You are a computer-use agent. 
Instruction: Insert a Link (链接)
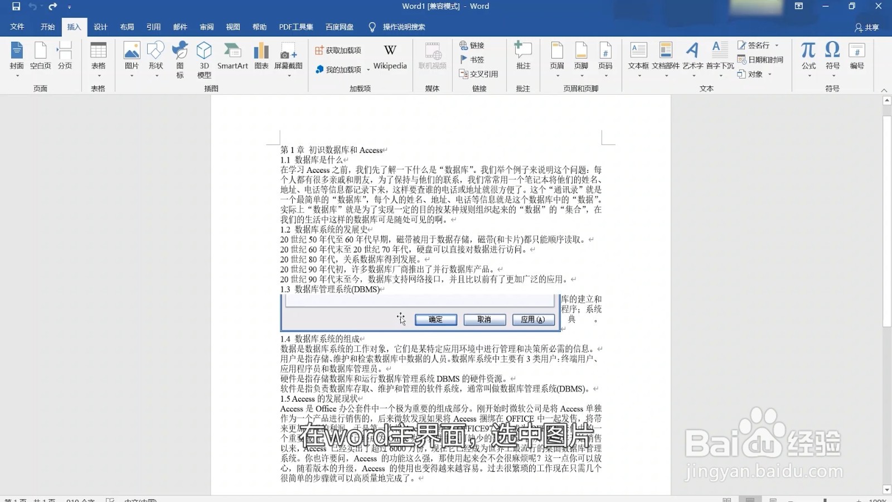[472, 45]
